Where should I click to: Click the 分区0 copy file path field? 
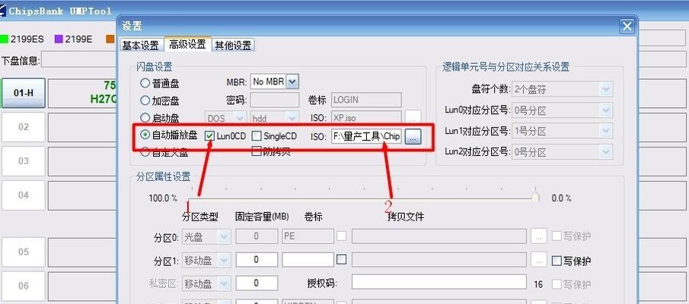[439, 236]
